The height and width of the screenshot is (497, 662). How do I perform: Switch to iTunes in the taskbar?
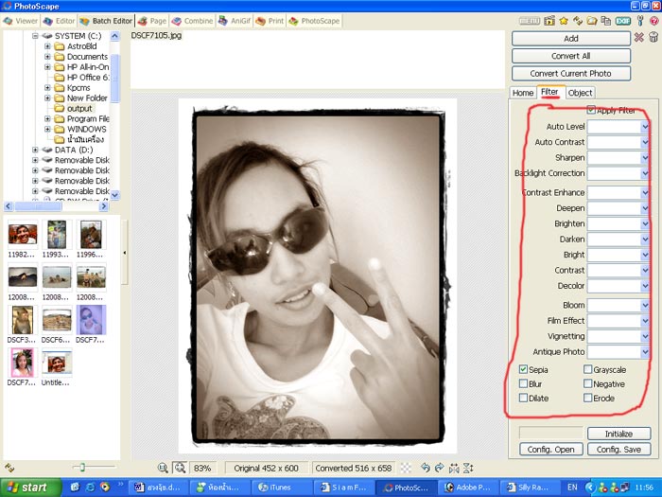tap(281, 488)
